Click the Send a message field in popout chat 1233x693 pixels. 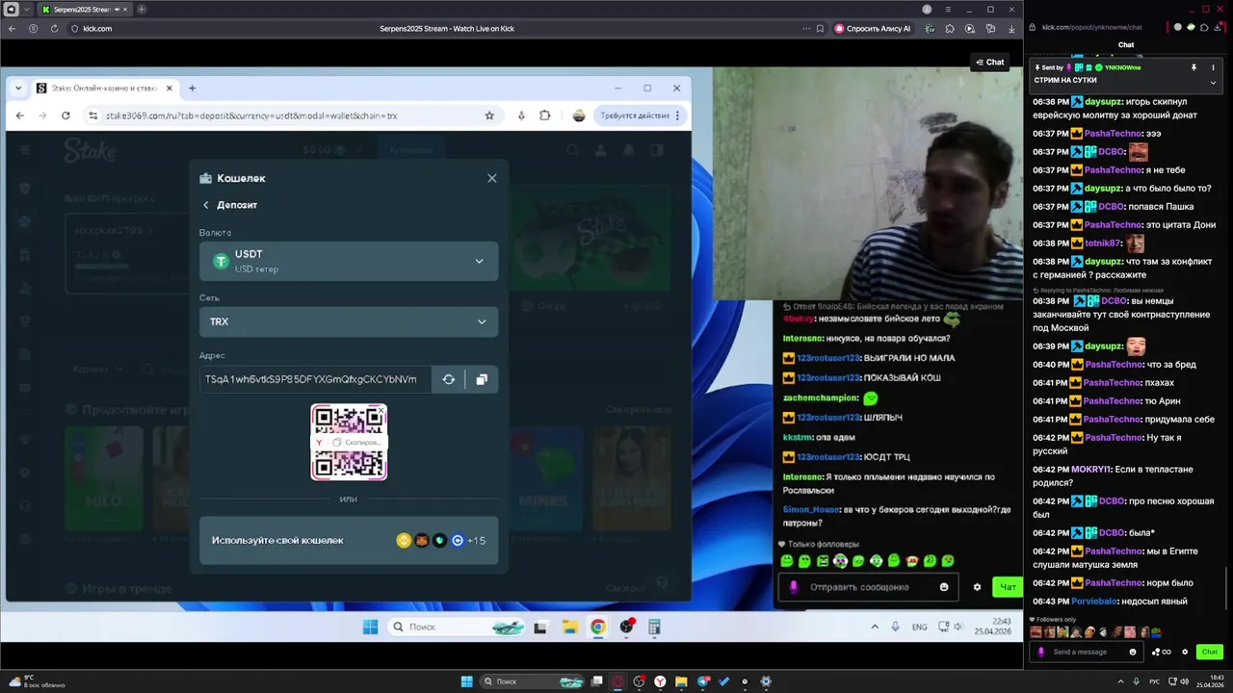point(1086,652)
